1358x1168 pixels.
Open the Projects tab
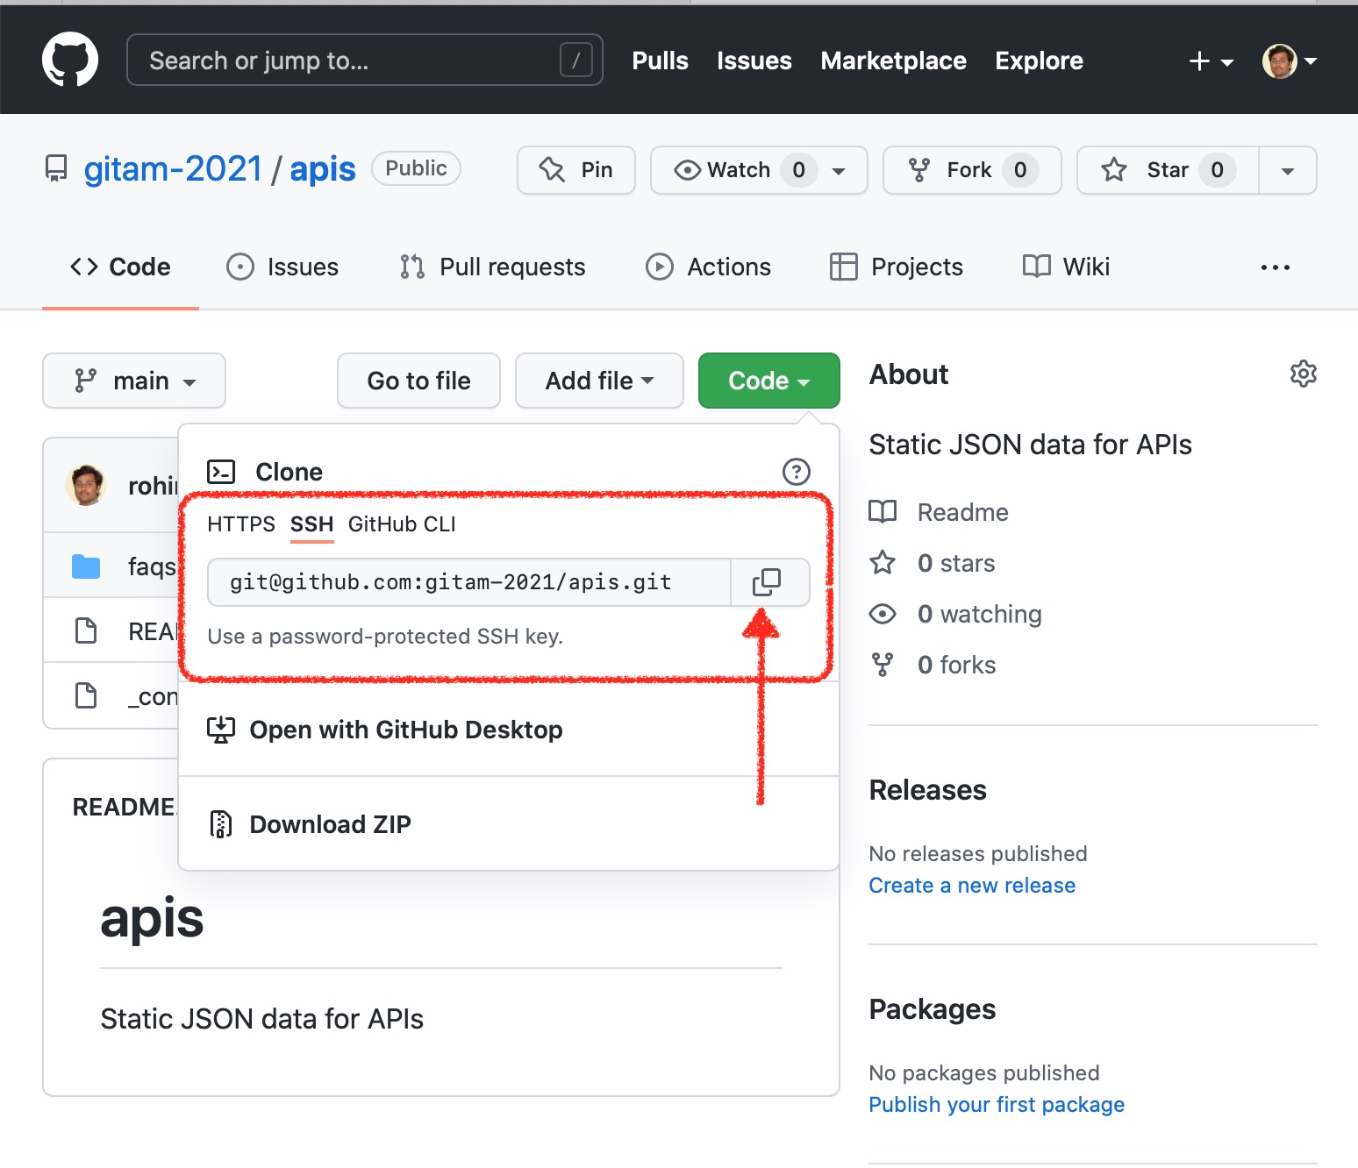(x=897, y=267)
